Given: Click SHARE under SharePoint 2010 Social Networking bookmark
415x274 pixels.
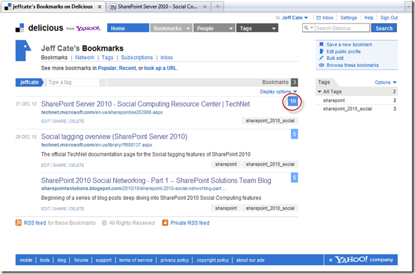Looking at the screenshot, I should point(60,208).
